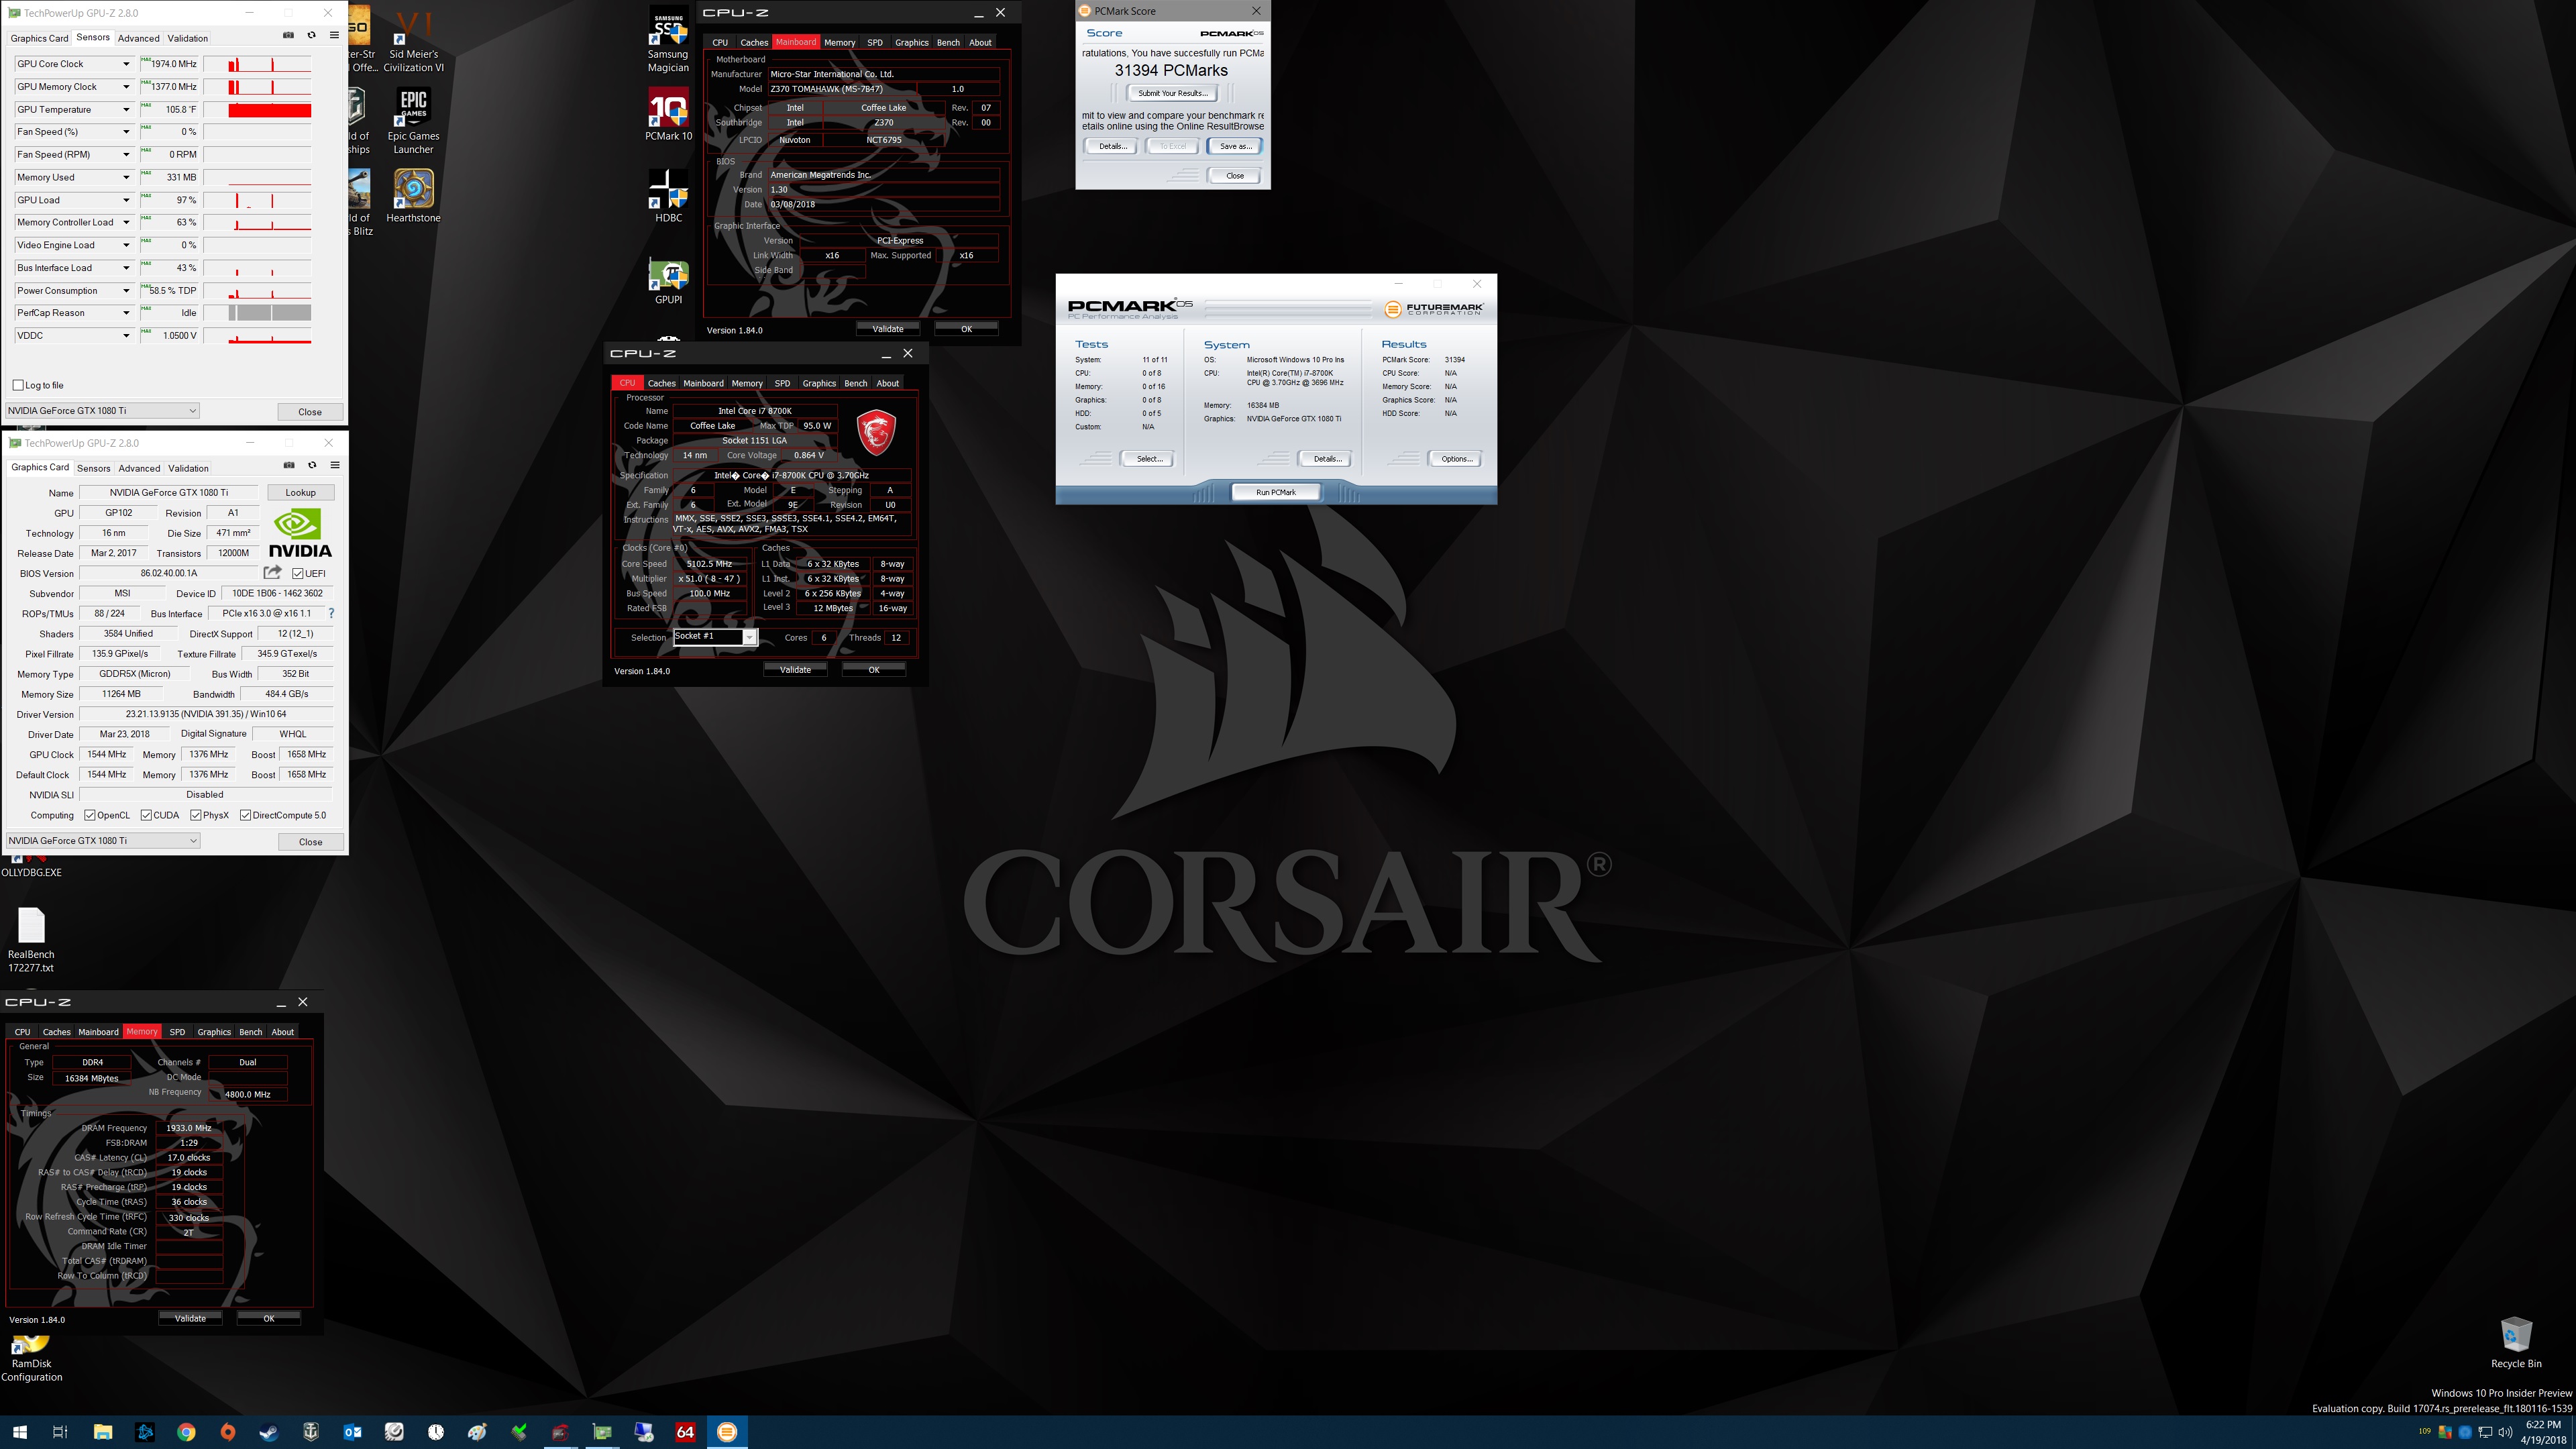
Task: Click refresh icon in GPU-Z Graphics Card window
Action: [312, 465]
